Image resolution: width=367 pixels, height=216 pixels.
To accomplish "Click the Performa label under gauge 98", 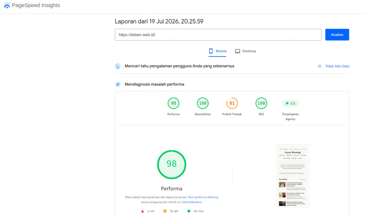I will [x=173, y=114].
